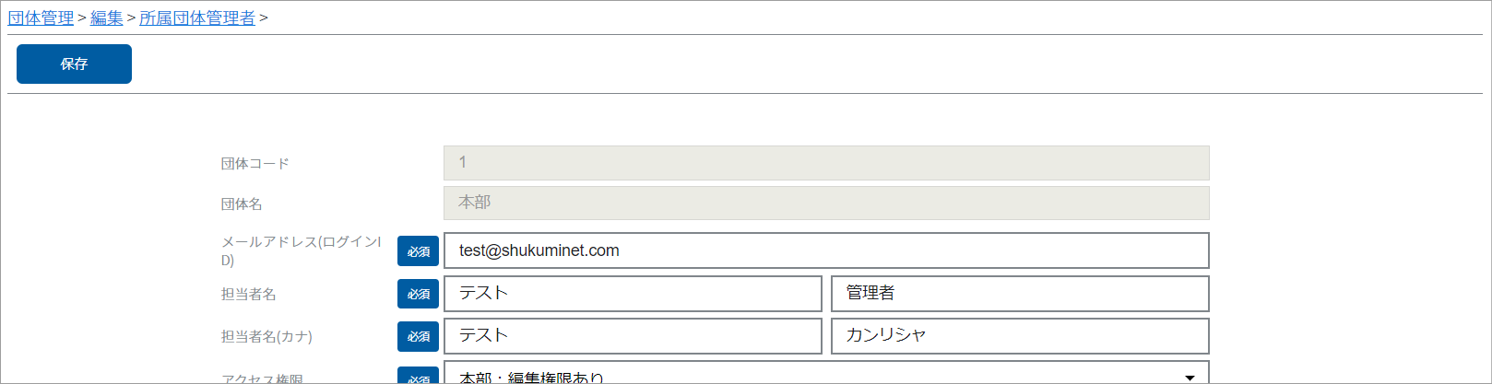Select the 担当者名 field containing 管理者
Viewport: 1492px width, 384px height.
click(x=1020, y=294)
